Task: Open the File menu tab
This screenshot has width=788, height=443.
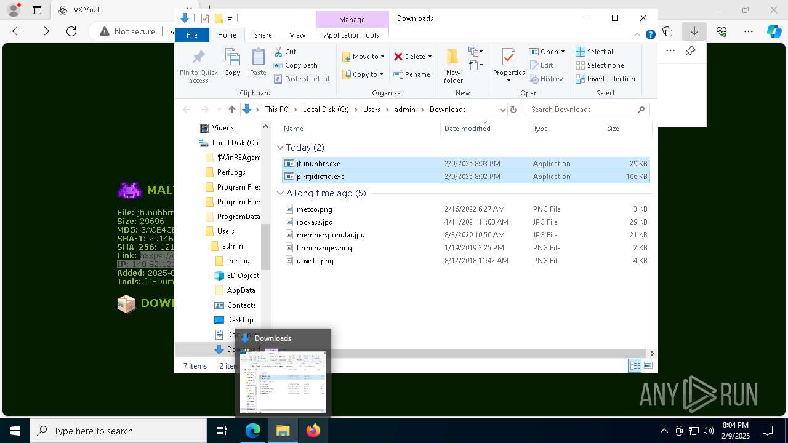Action: (192, 35)
